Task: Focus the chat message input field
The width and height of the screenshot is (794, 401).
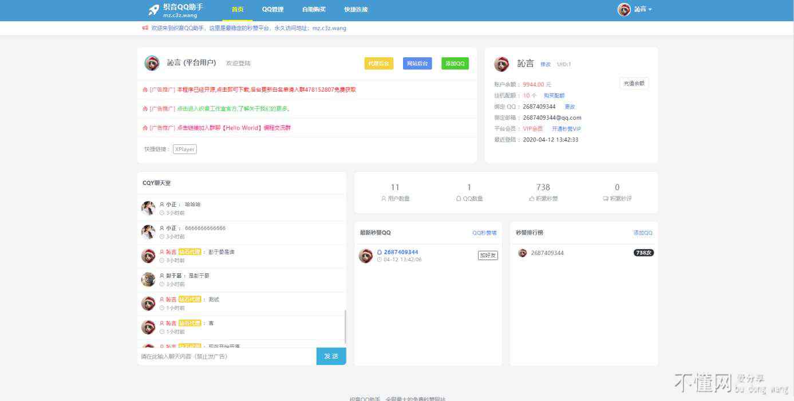Action: (x=227, y=356)
